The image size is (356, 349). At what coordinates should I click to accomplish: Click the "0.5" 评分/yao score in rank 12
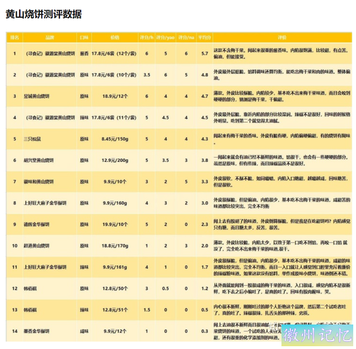(x=166, y=288)
